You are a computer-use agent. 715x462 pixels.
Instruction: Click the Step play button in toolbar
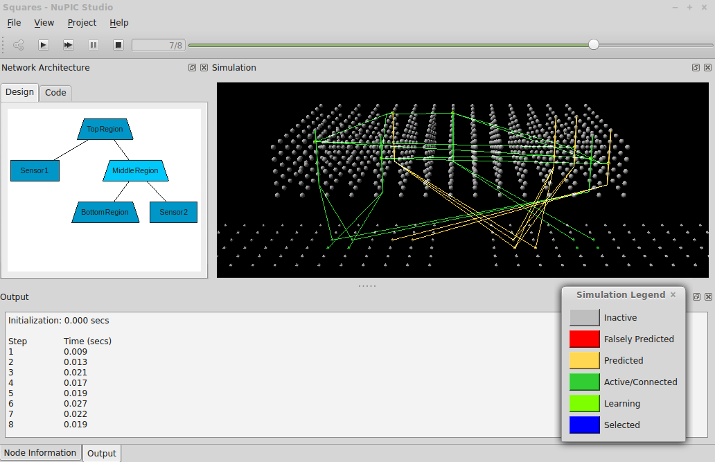(43, 45)
